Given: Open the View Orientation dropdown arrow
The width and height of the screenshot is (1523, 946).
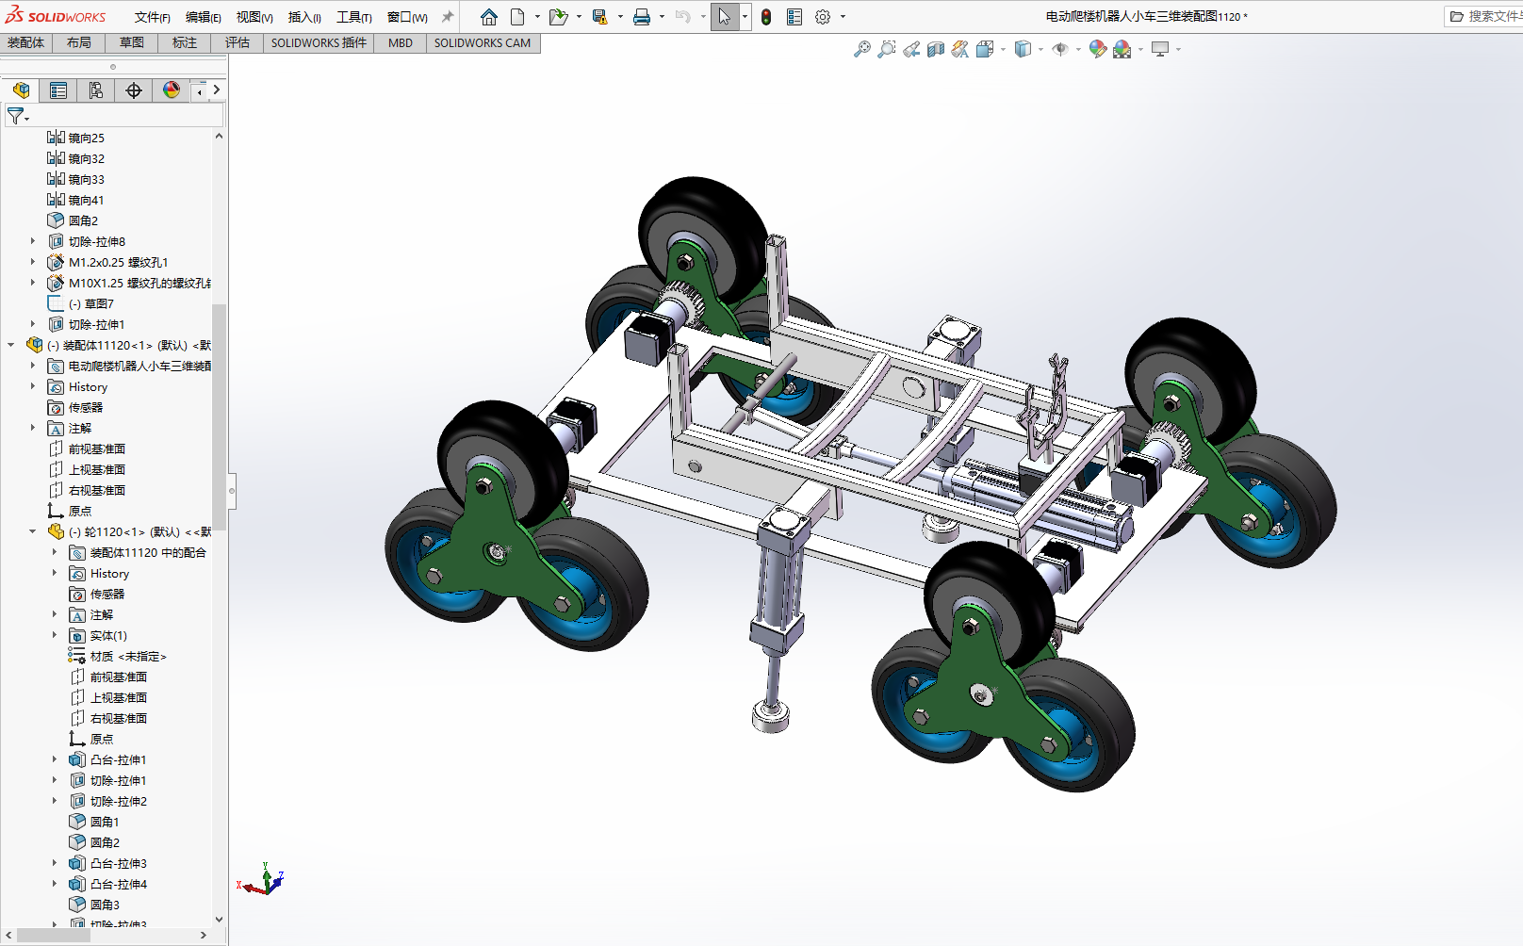Looking at the screenshot, I should click(1003, 49).
